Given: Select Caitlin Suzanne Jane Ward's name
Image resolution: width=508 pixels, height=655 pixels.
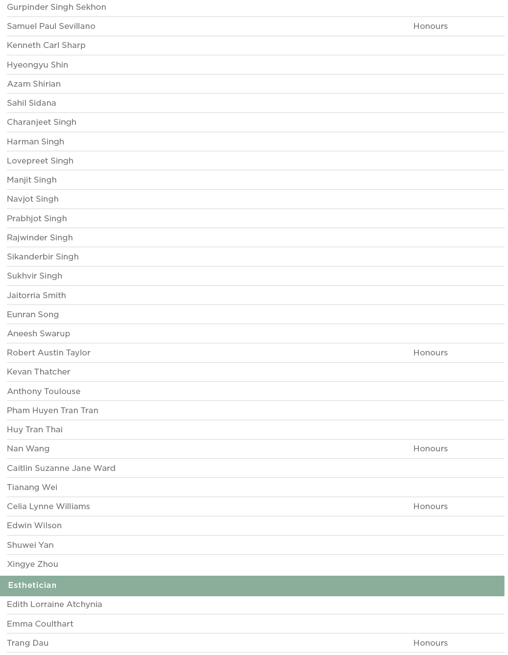Looking at the screenshot, I should 61,468.
